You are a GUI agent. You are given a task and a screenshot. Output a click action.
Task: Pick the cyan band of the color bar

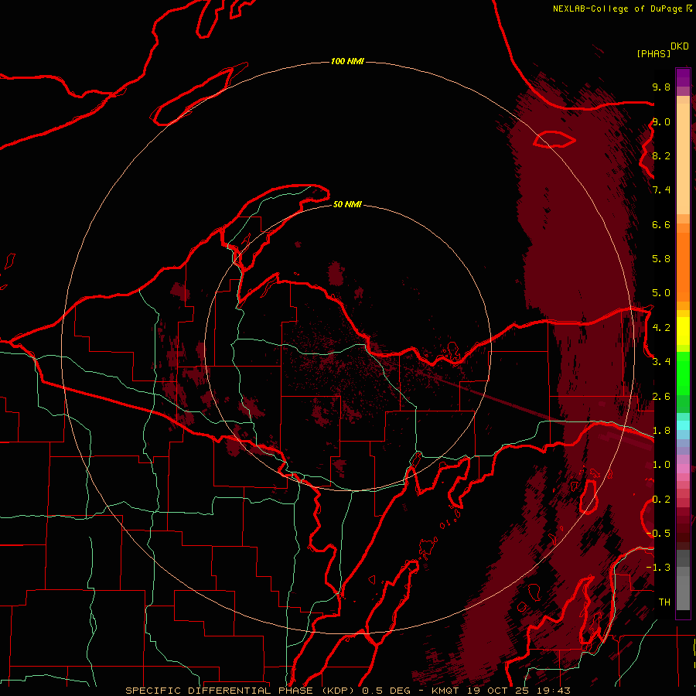[x=683, y=425]
